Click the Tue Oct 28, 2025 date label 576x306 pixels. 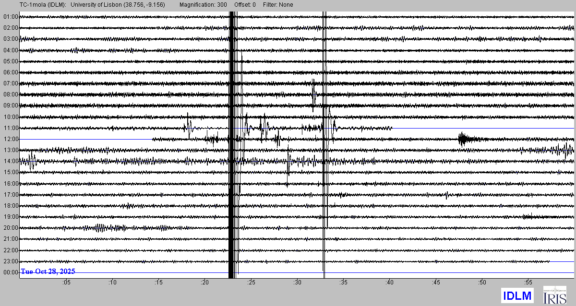click(x=48, y=271)
